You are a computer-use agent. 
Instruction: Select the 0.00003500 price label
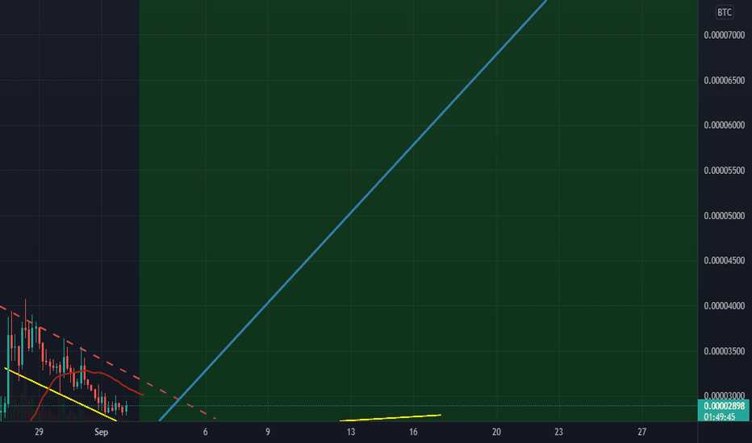pyautogui.click(x=725, y=351)
